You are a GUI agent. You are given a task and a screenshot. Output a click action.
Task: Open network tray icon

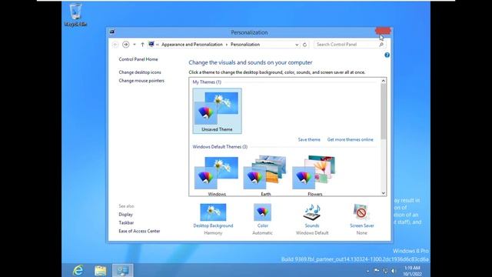[x=385, y=271]
